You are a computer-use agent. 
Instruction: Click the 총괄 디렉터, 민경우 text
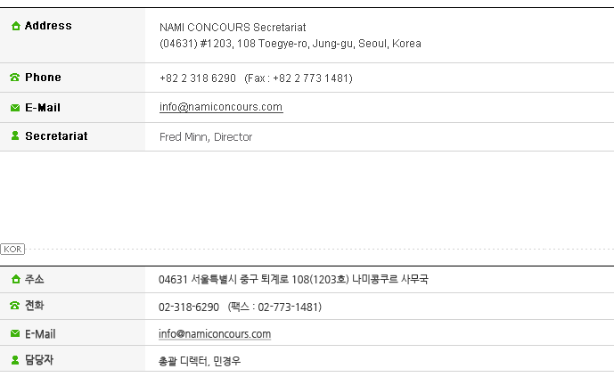click(x=200, y=361)
